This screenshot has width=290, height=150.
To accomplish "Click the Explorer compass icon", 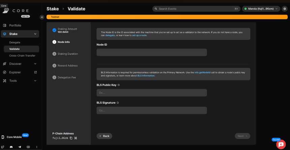I will coord(5,72).
